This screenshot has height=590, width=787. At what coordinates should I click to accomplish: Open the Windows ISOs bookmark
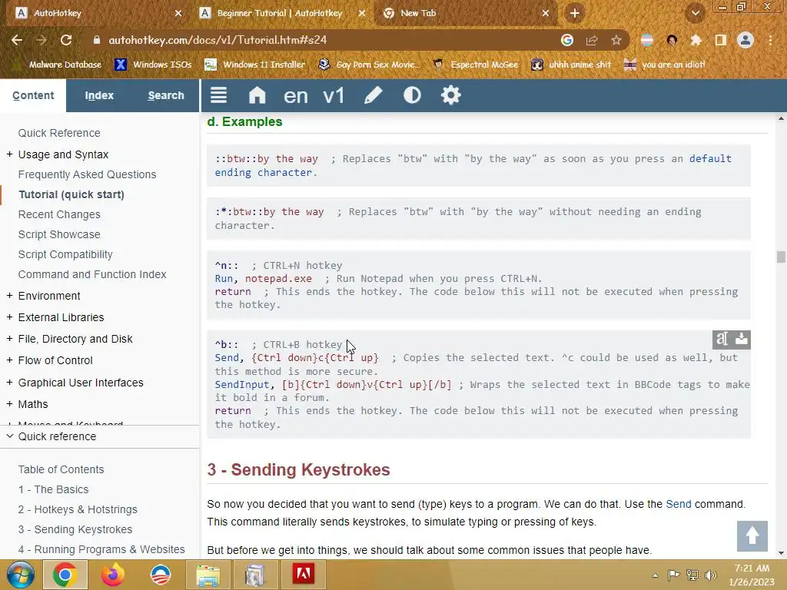[x=153, y=65]
